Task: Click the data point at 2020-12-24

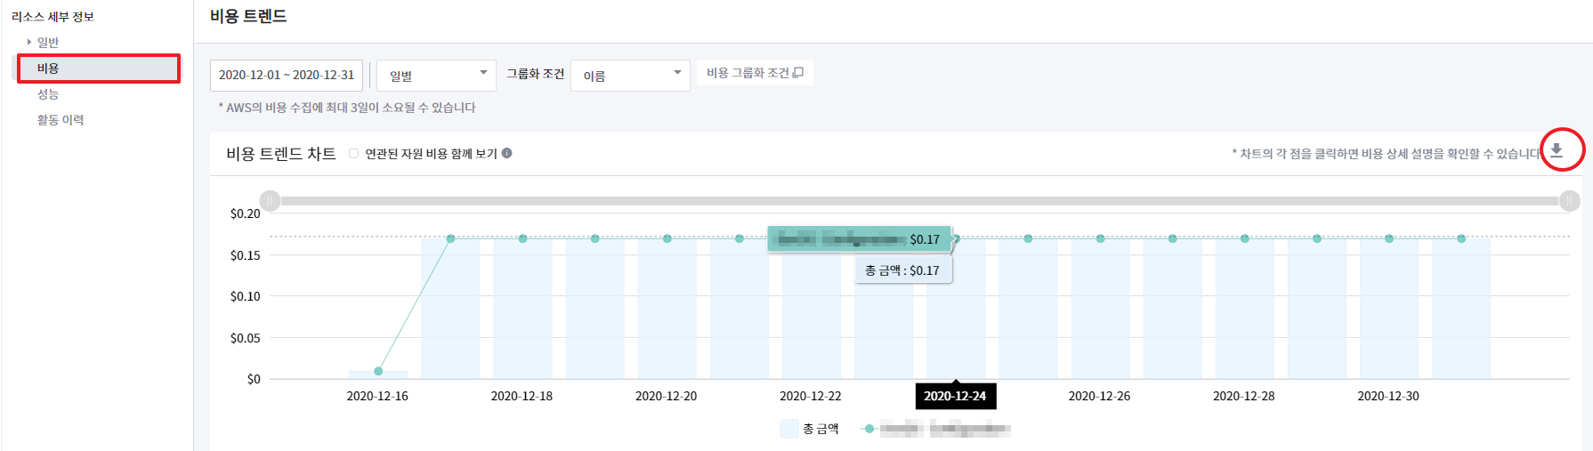Action: tap(956, 238)
